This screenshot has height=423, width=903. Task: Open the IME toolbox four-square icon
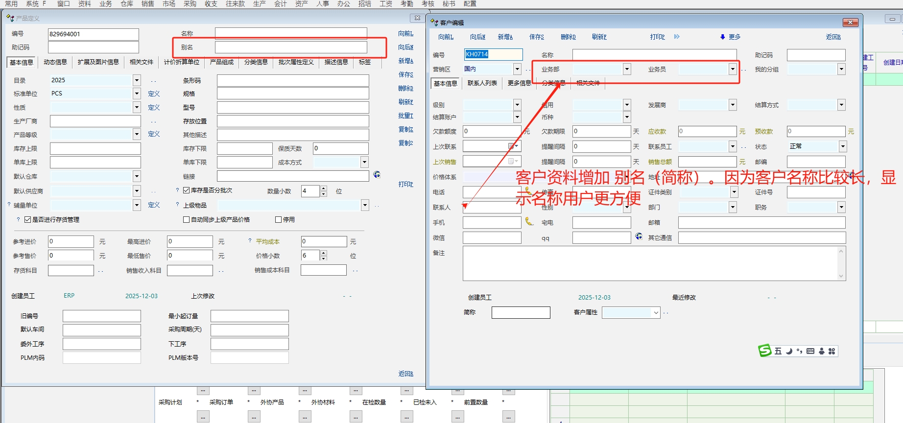[832, 351]
